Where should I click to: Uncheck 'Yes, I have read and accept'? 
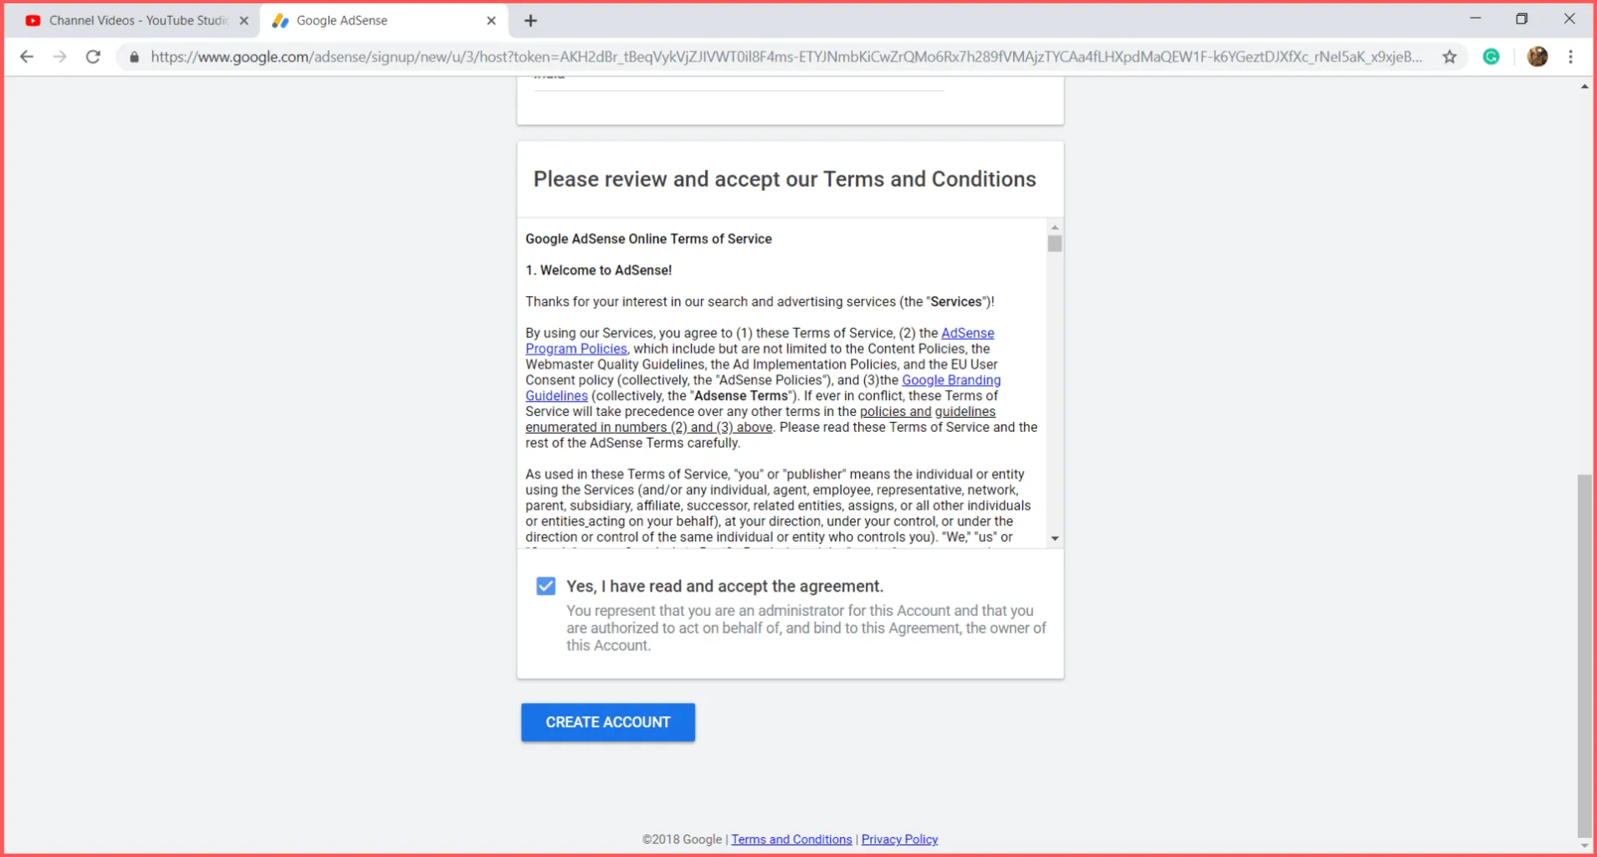pos(545,586)
